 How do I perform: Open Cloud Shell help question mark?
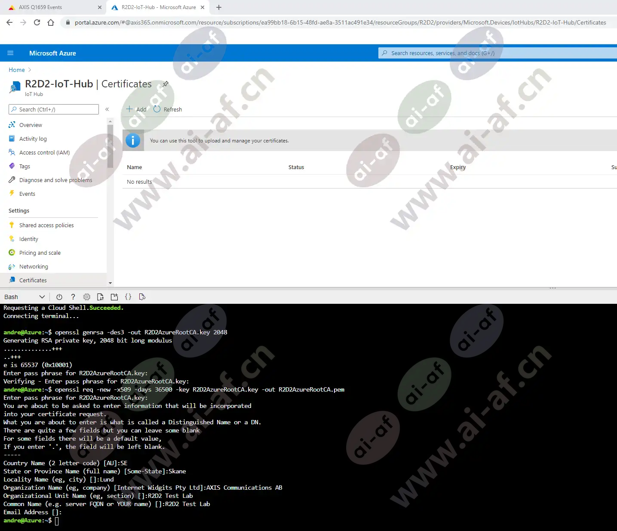[73, 297]
